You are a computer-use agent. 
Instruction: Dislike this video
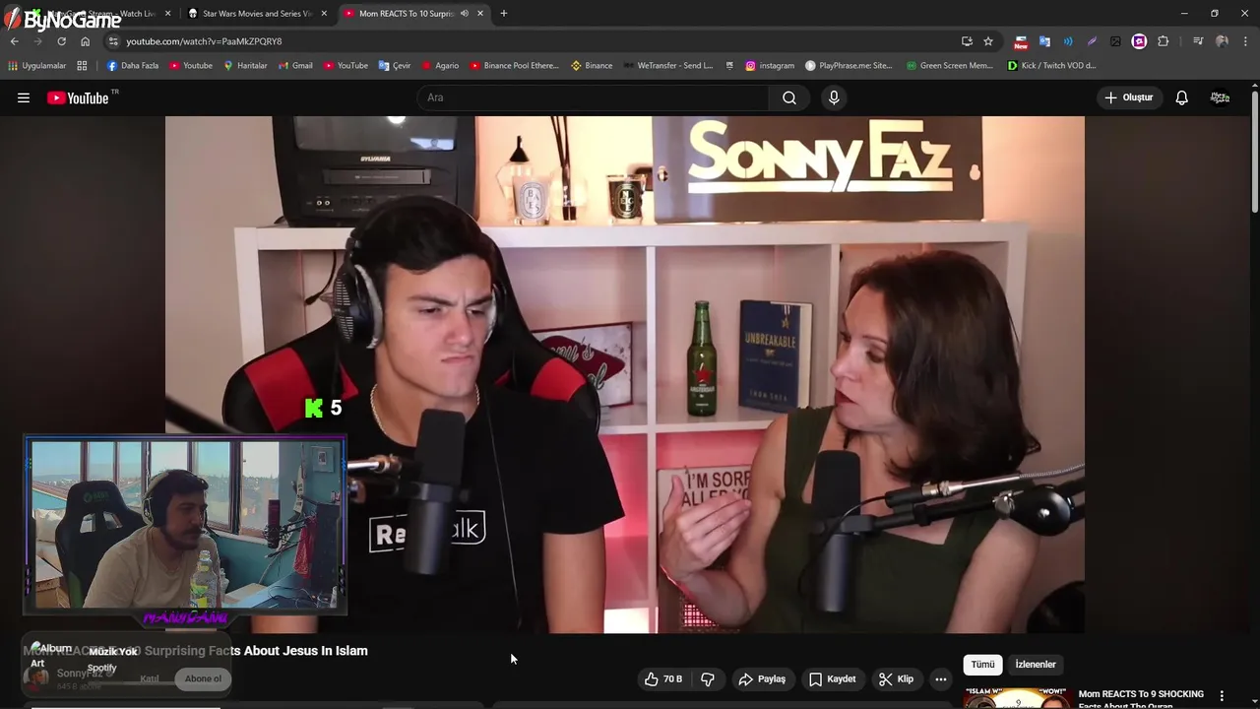click(x=707, y=678)
